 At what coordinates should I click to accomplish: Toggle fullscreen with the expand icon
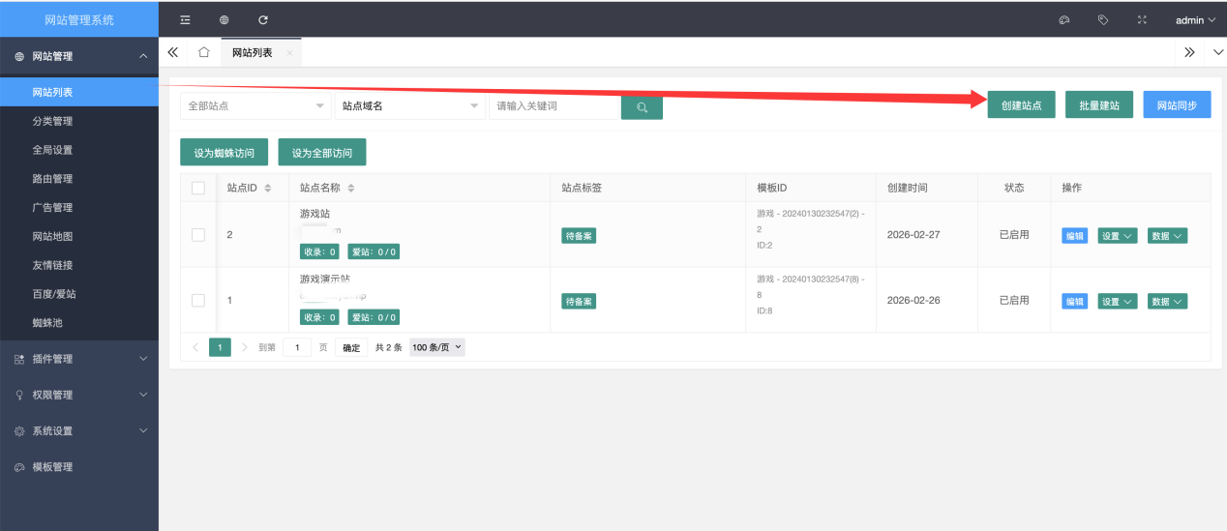(1142, 19)
